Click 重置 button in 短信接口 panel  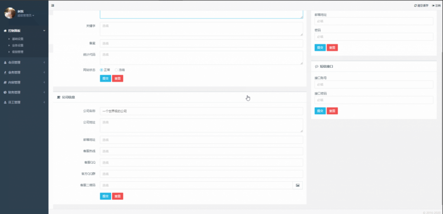coord(332,111)
